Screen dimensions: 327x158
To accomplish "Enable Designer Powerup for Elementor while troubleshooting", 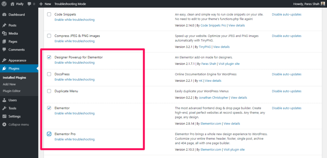I will [x=74, y=63].
